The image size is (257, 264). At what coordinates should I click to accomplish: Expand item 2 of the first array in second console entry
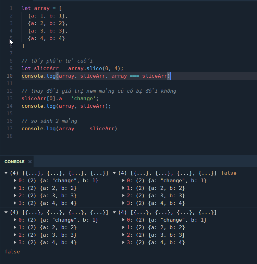(x=15, y=235)
